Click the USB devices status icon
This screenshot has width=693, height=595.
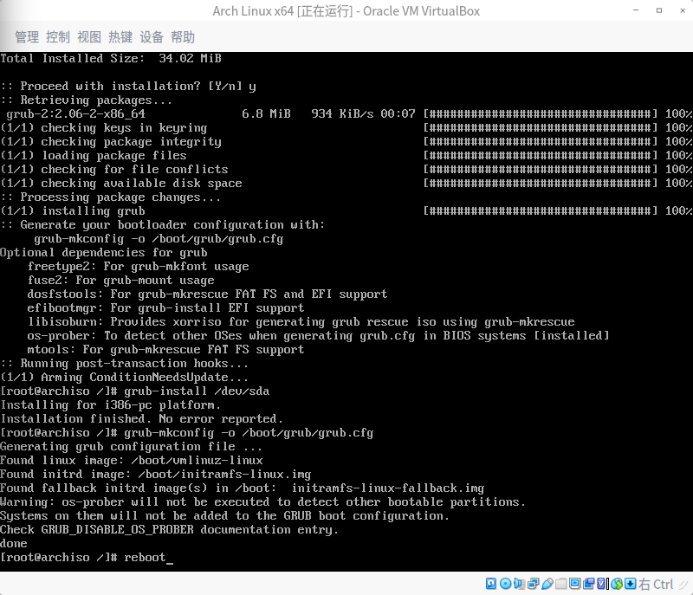click(547, 584)
